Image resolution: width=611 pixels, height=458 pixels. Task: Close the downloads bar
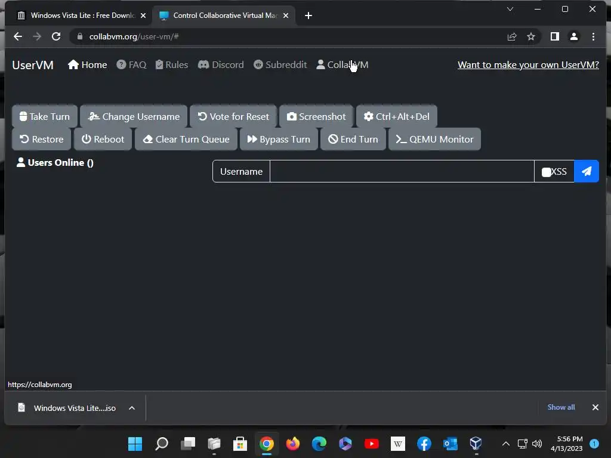(595, 407)
